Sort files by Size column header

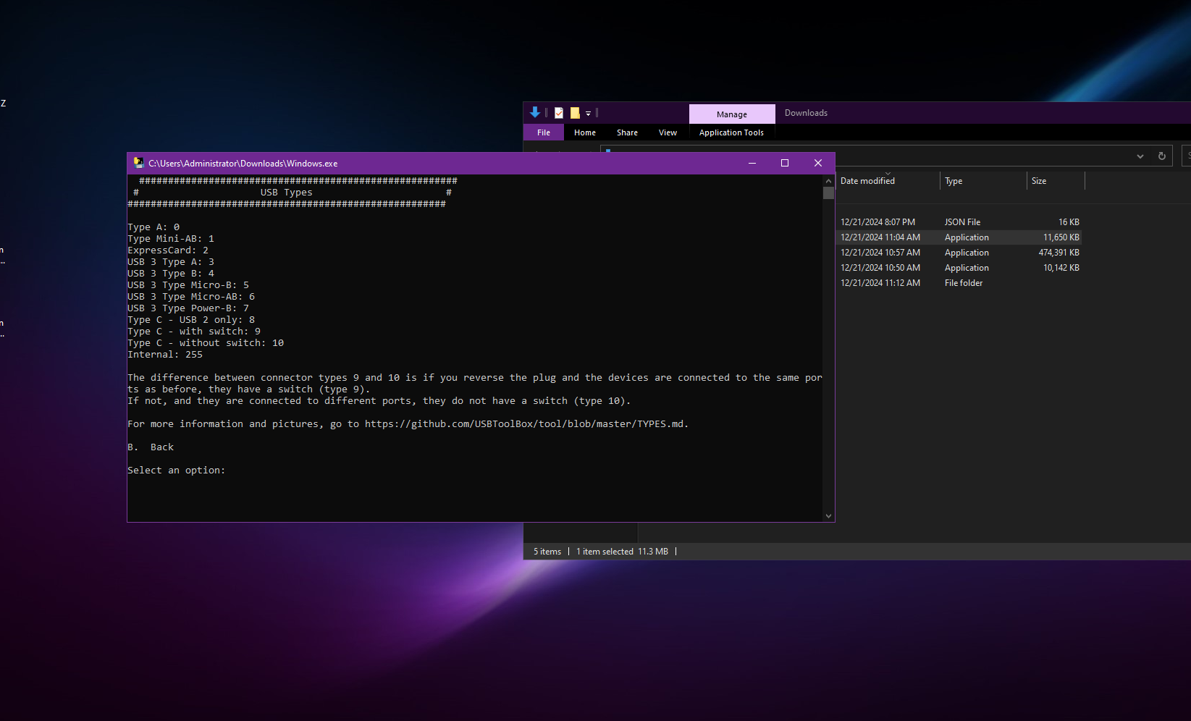click(1039, 181)
